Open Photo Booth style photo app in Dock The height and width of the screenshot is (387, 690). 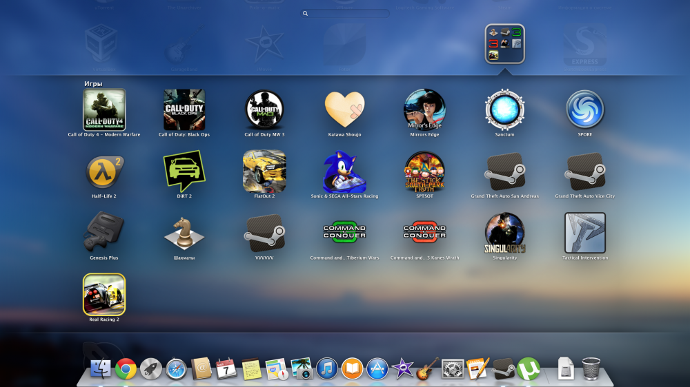302,368
